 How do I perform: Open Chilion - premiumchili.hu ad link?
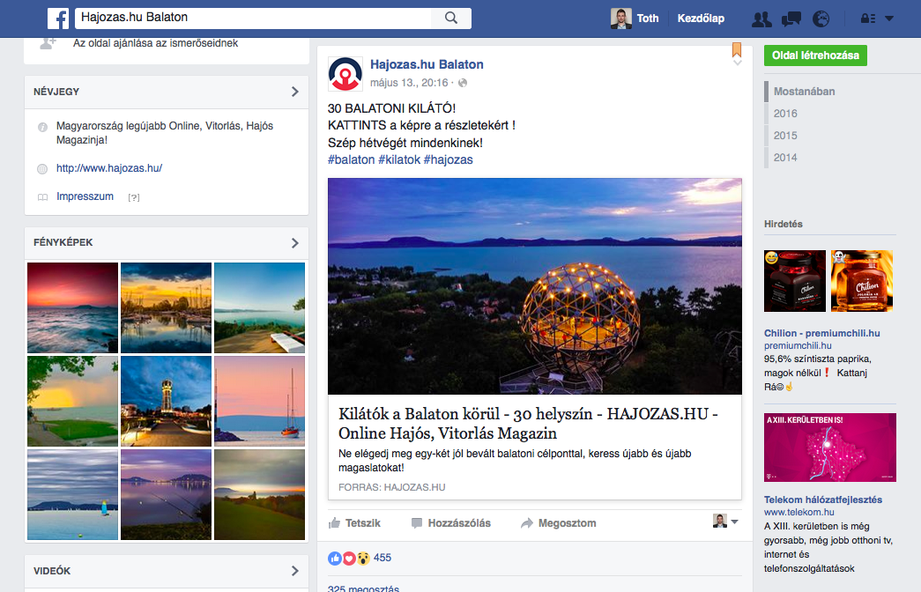(x=821, y=333)
